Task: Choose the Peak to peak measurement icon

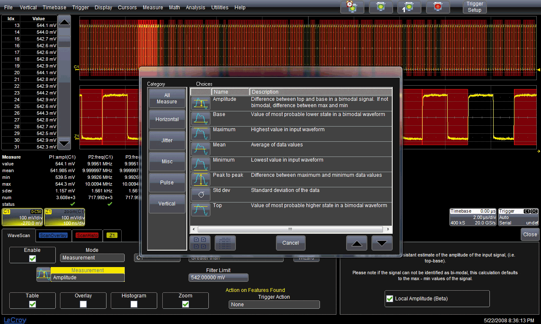Action: tap(200, 179)
